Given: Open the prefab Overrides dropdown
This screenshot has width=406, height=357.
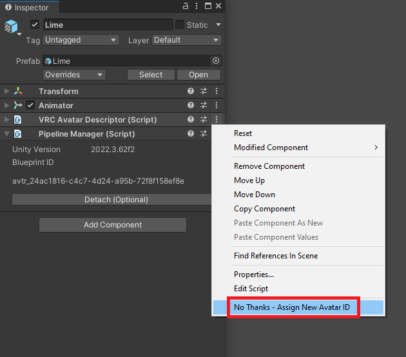Looking at the screenshot, I should [74, 75].
